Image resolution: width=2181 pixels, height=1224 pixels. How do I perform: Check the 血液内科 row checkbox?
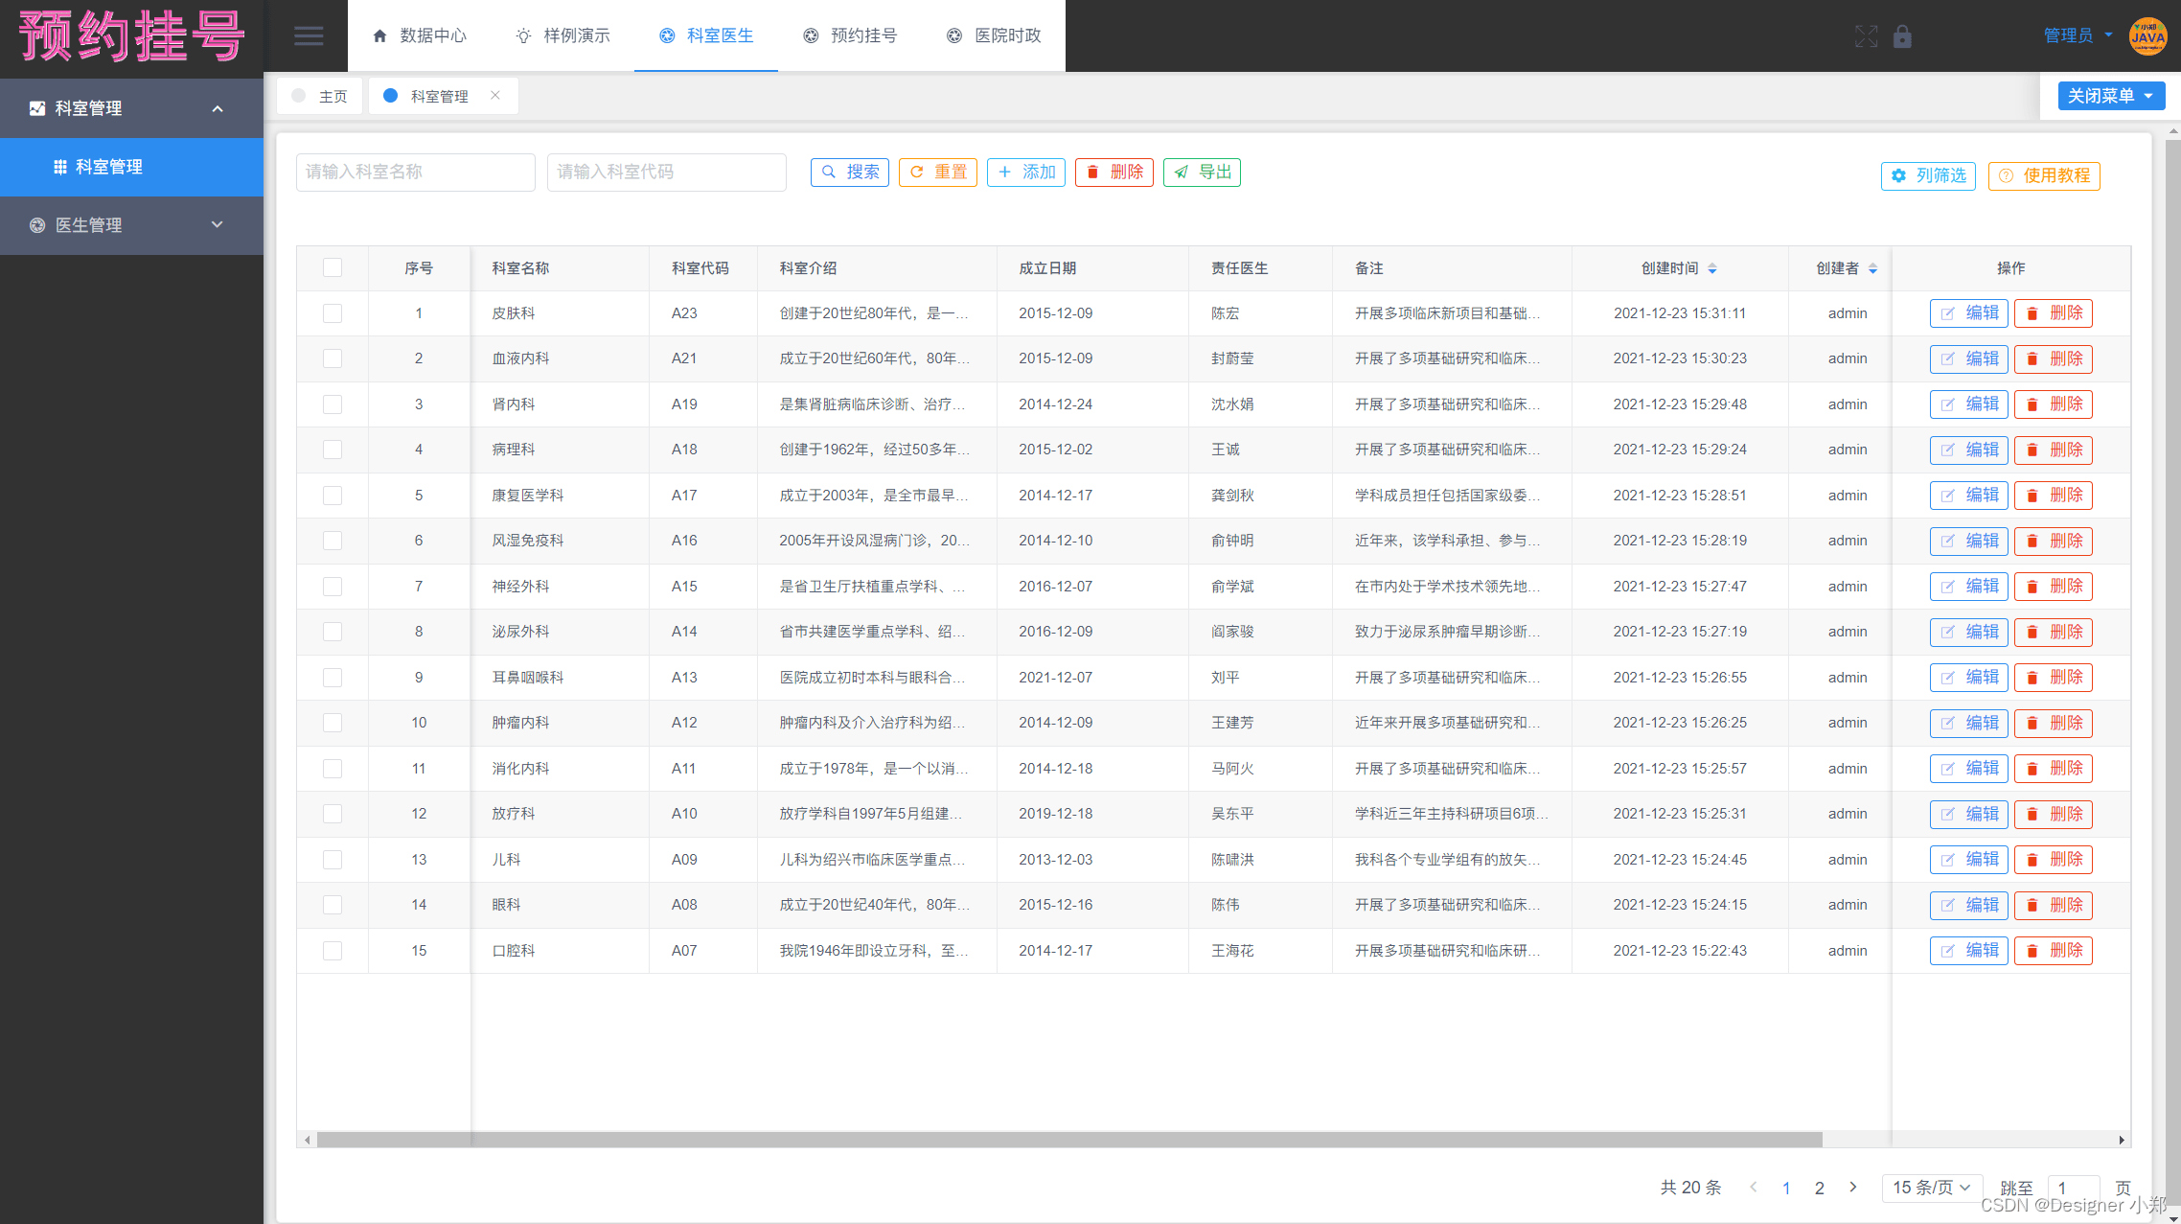pos(333,358)
